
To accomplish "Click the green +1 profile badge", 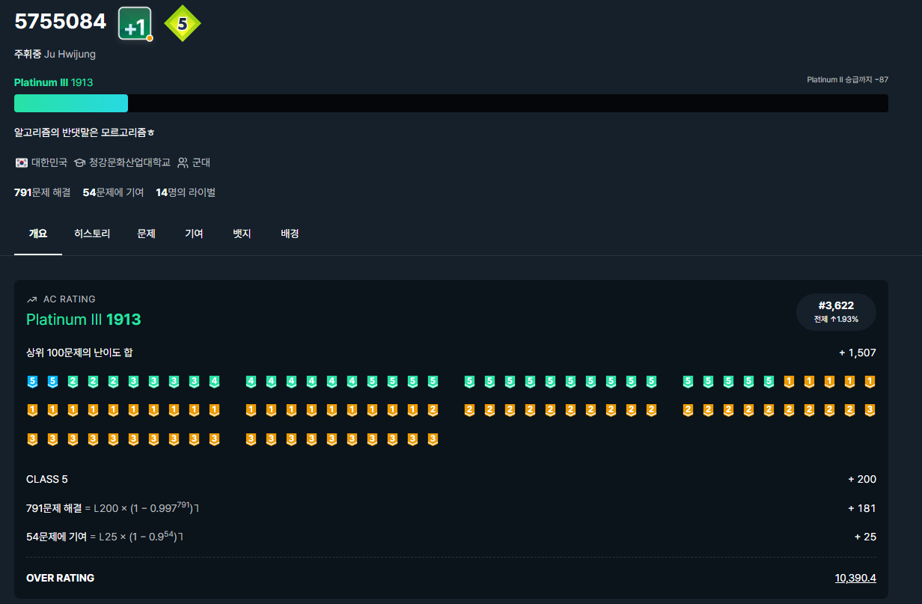I will point(135,25).
